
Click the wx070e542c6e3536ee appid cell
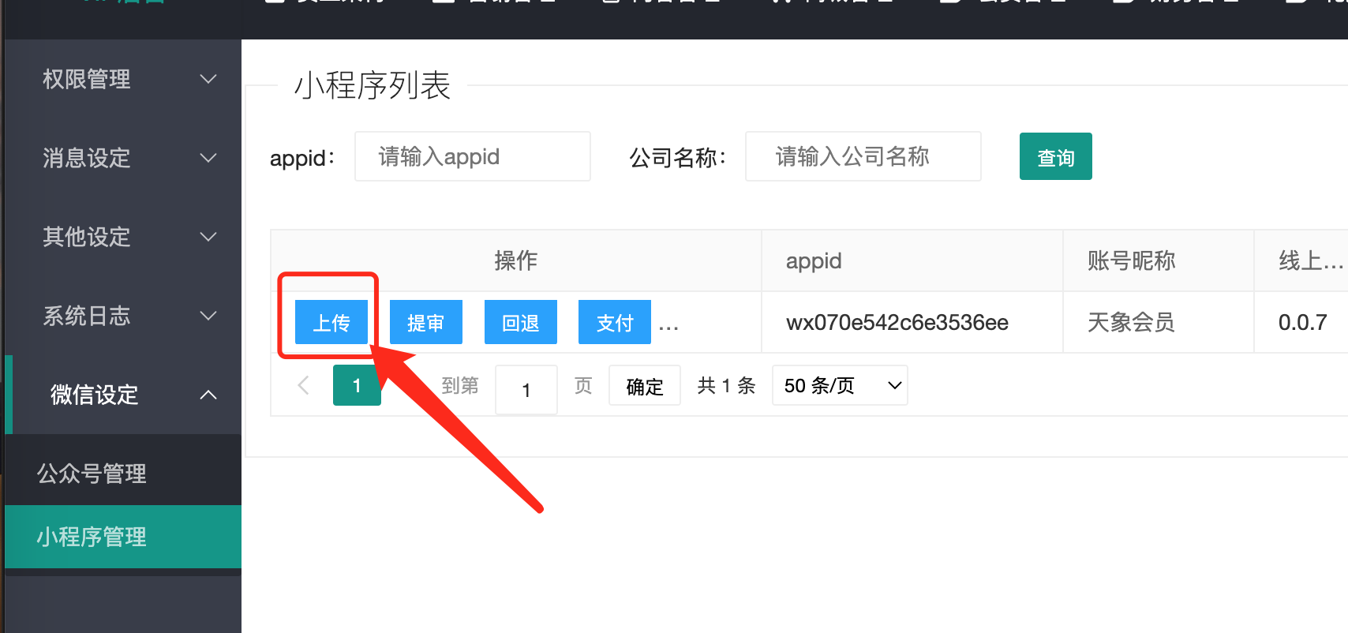tap(897, 322)
